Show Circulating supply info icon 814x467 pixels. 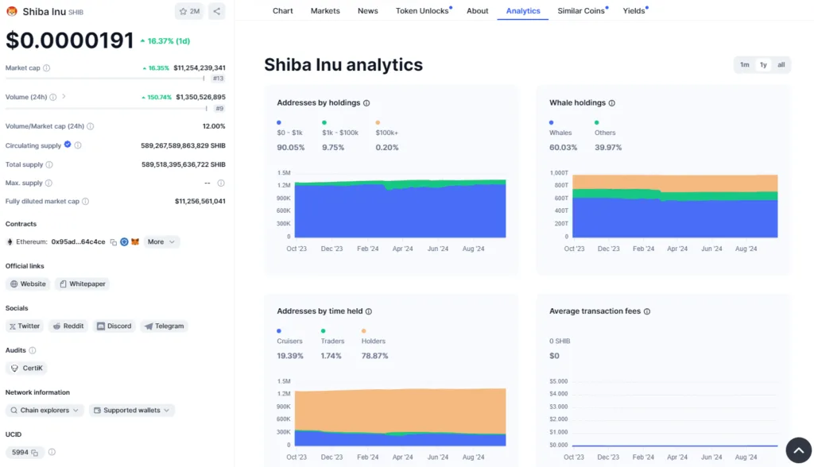(78, 145)
